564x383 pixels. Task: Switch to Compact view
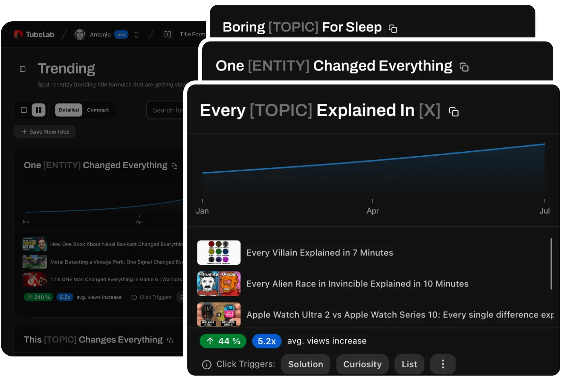coord(98,110)
